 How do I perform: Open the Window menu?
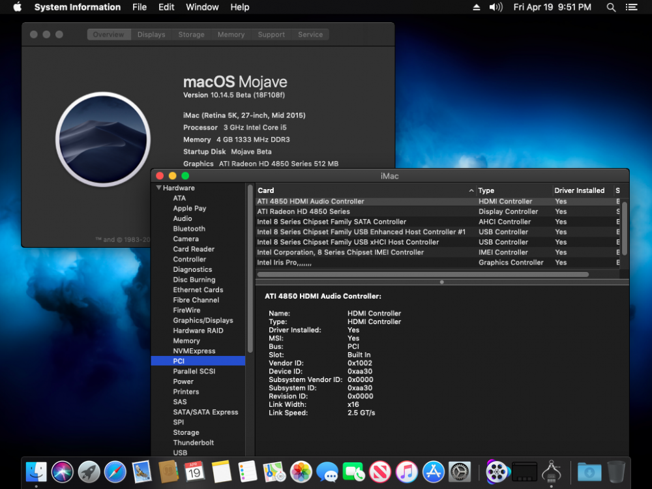[202, 7]
